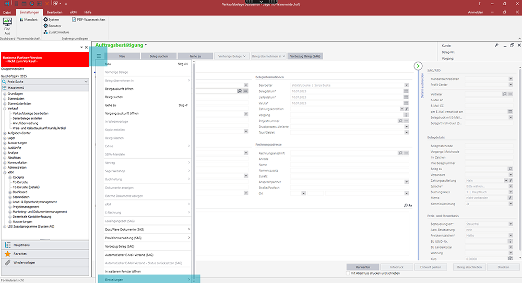Click the green Details ausblenden arrow
The height and width of the screenshot is (283, 522).
(x=418, y=66)
